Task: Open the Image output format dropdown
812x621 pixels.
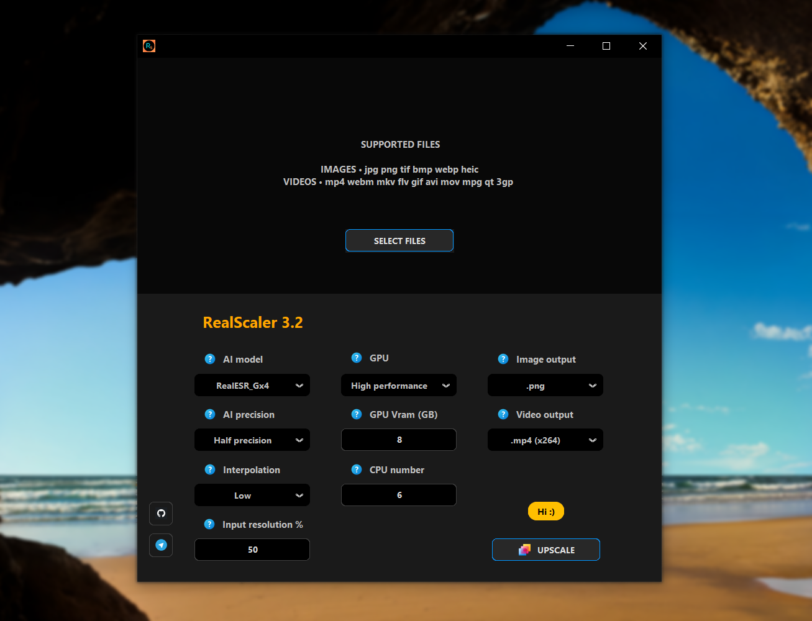Action: (545, 385)
